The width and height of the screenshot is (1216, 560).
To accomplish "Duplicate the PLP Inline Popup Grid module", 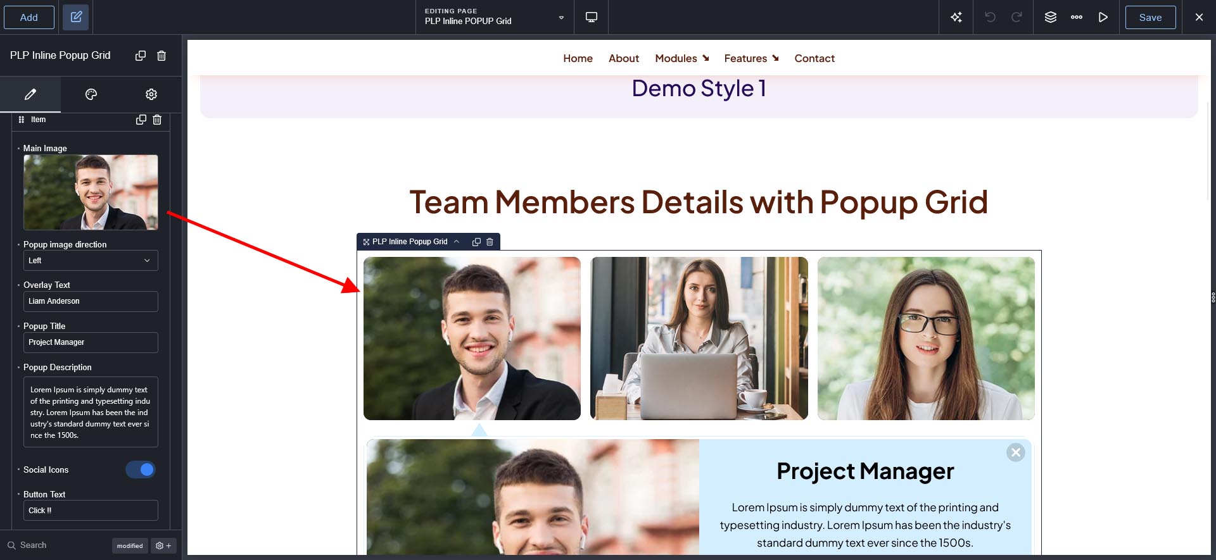I will tap(141, 56).
